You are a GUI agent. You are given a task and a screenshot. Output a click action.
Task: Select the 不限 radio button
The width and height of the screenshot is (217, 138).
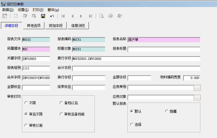pyautogui.click(x=26, y=103)
